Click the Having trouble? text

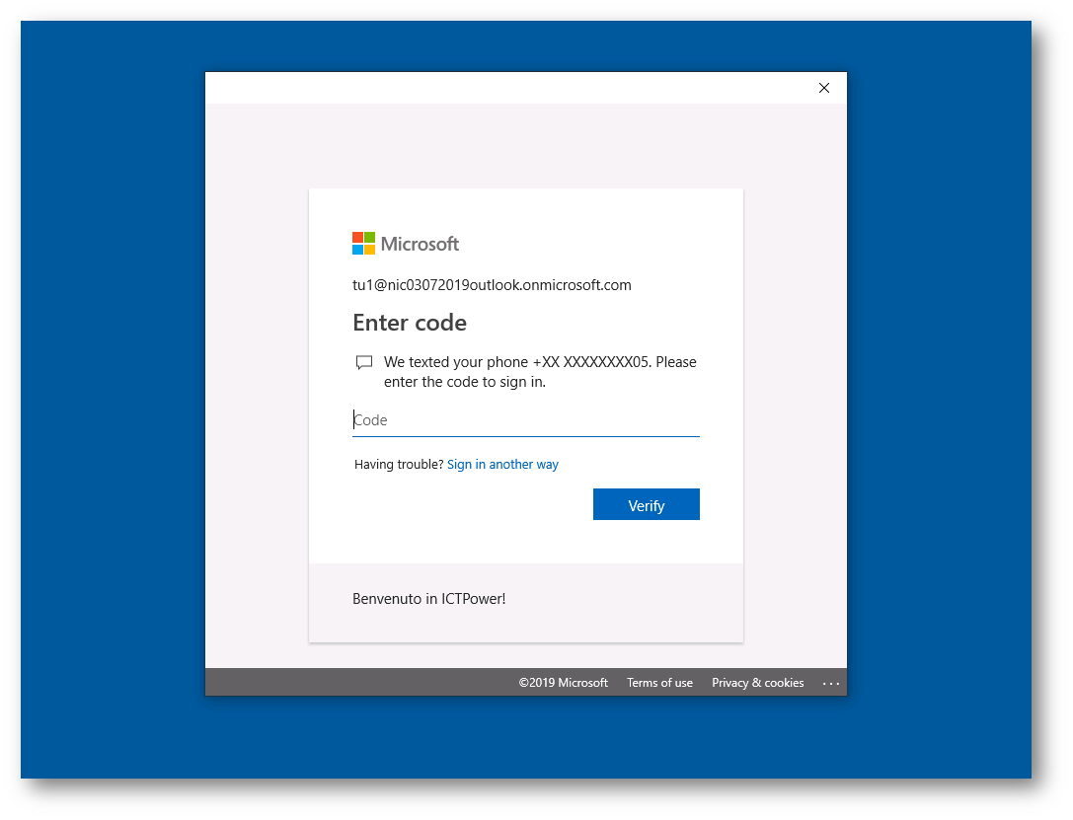tap(399, 465)
